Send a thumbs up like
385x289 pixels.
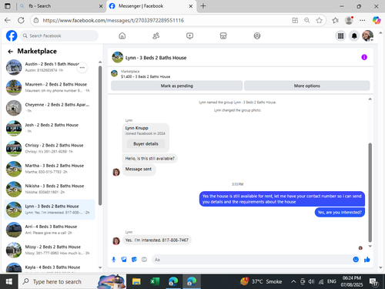367,260
